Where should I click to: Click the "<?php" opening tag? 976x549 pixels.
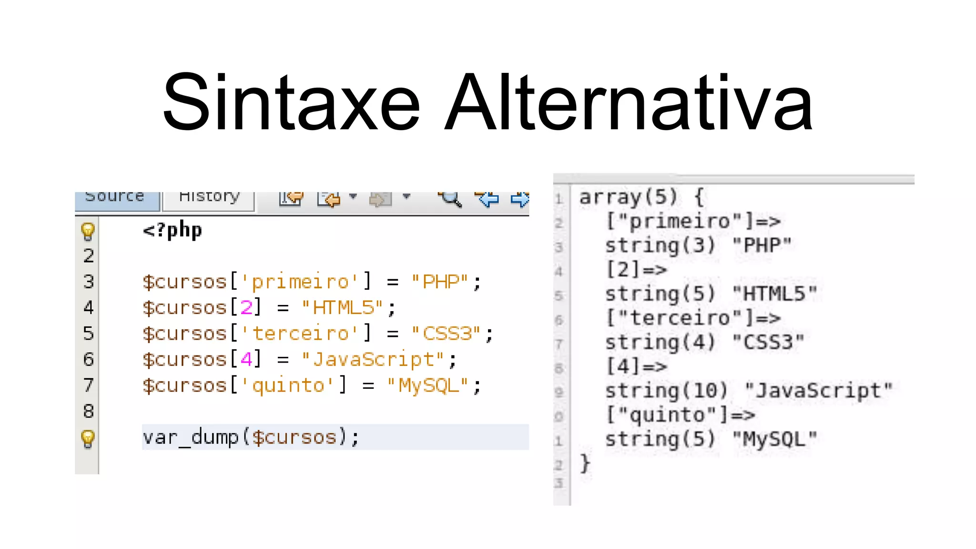point(173,231)
